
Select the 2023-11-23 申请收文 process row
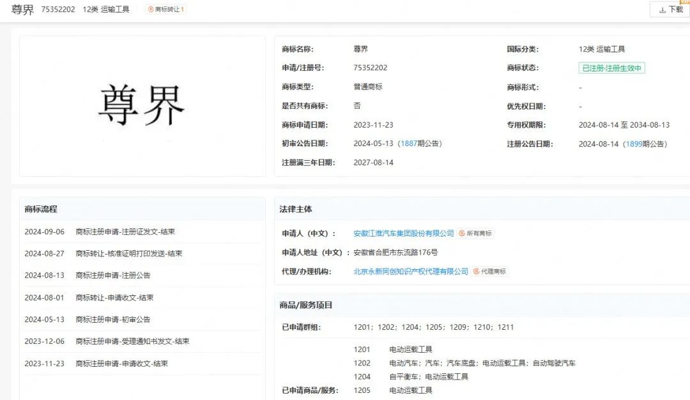click(x=142, y=364)
